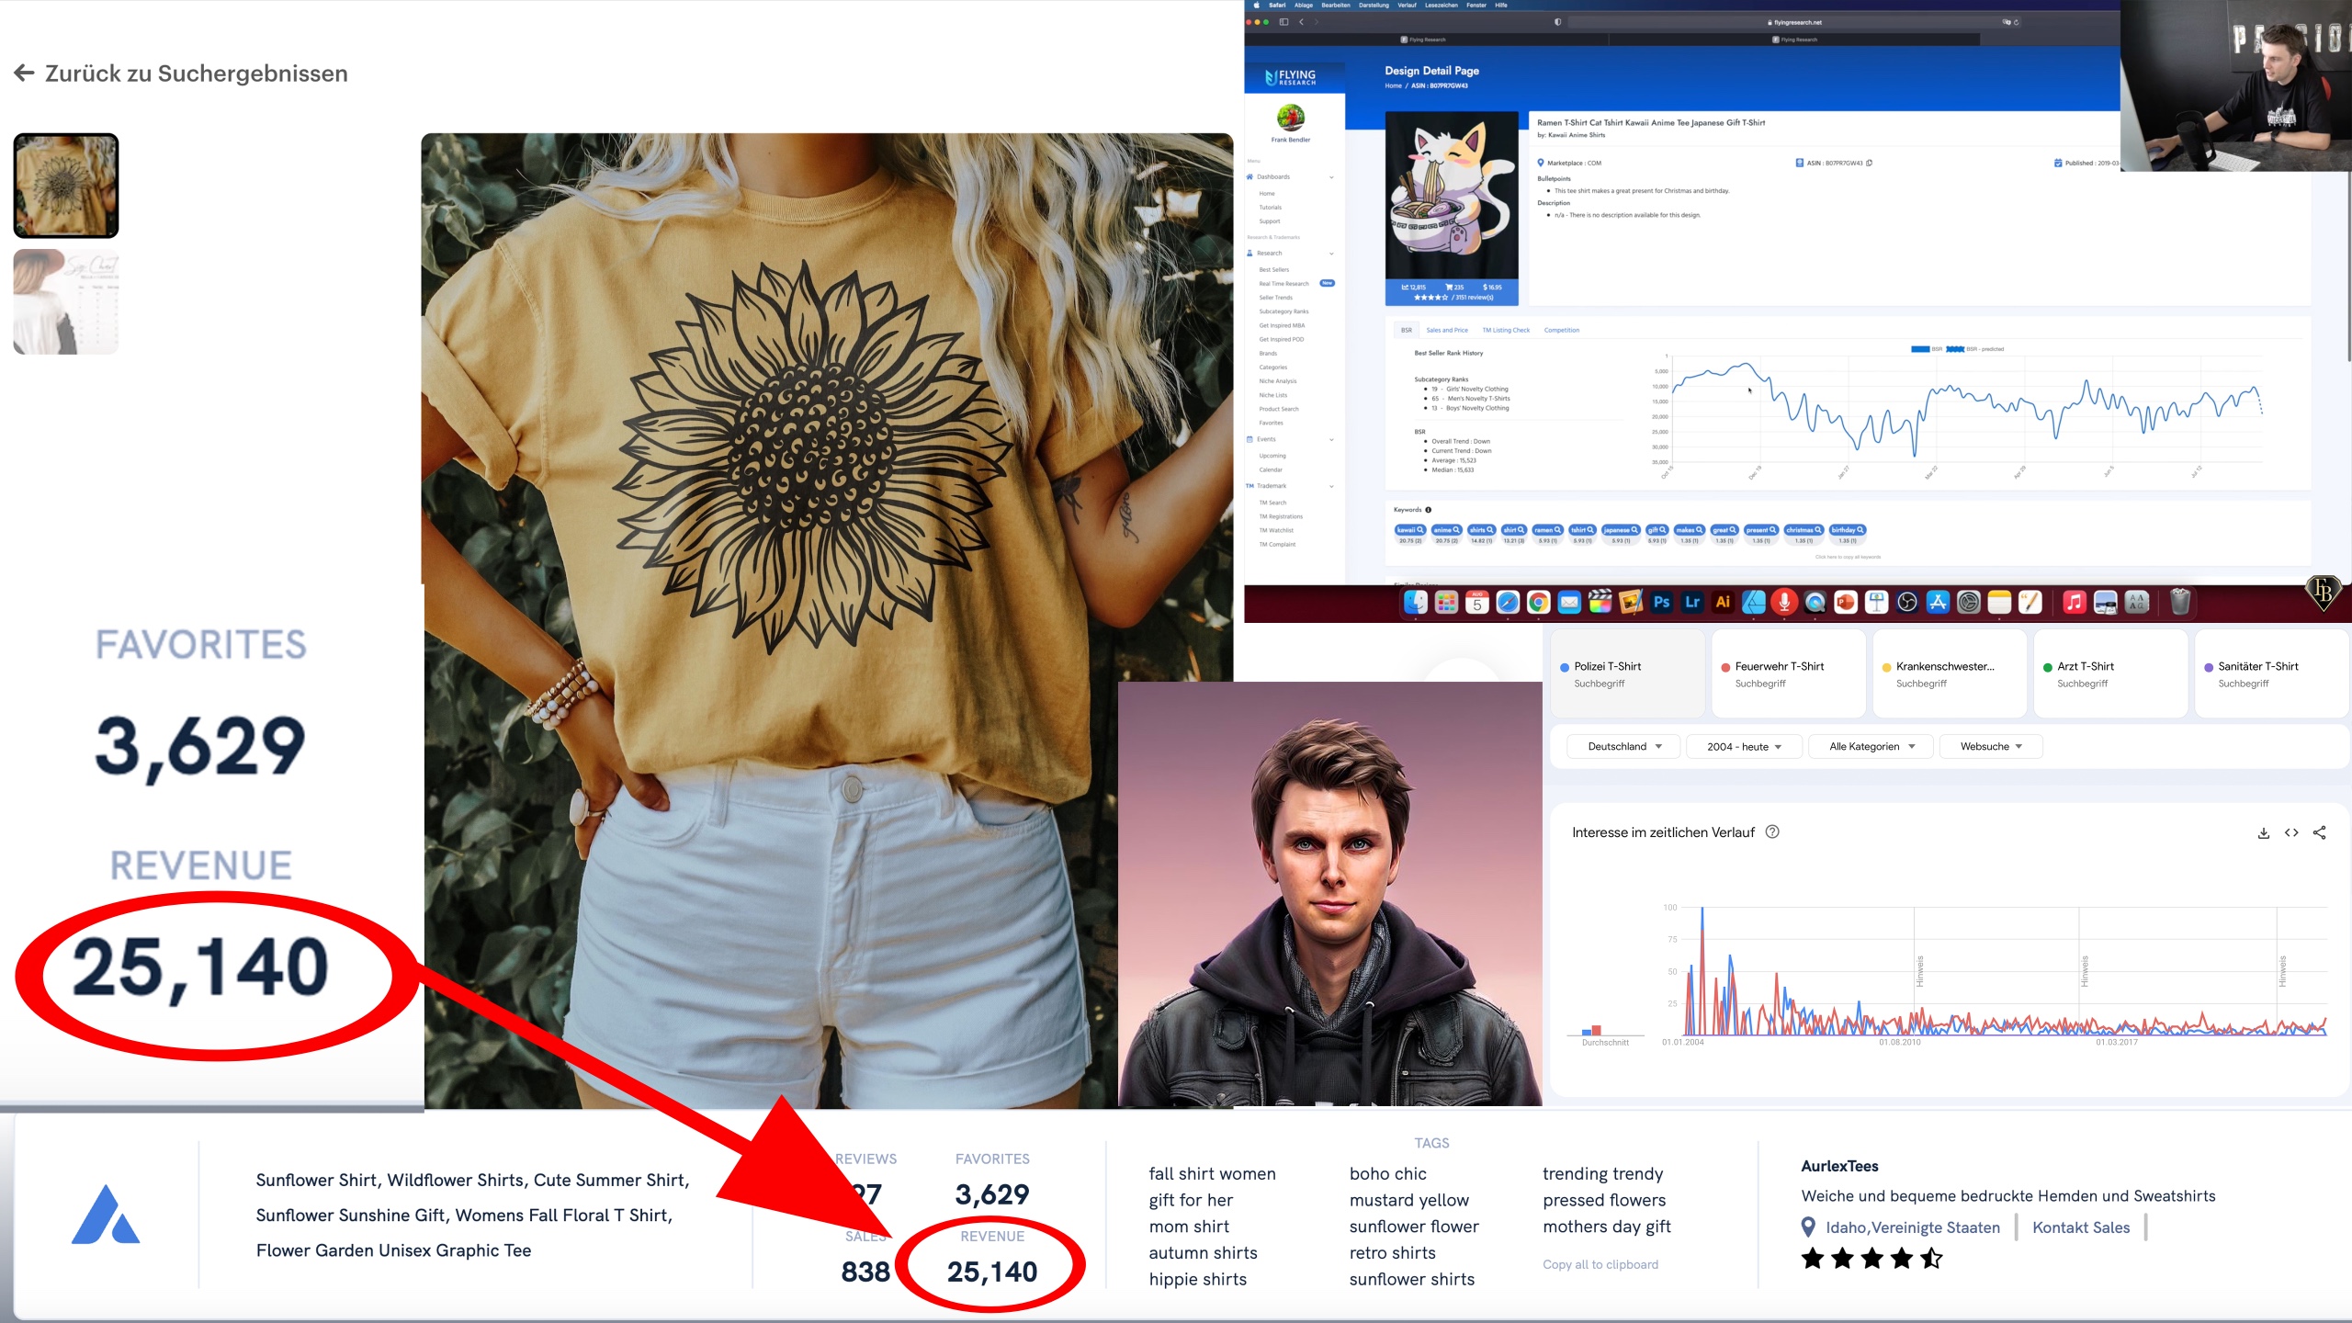The image size is (2352, 1323).
Task: Open the Websuche search type dropdown
Action: [x=1991, y=747]
